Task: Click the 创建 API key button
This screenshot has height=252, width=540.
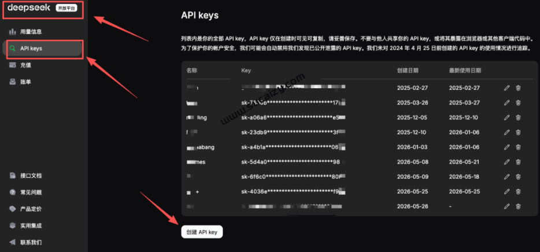Action: 202,232
